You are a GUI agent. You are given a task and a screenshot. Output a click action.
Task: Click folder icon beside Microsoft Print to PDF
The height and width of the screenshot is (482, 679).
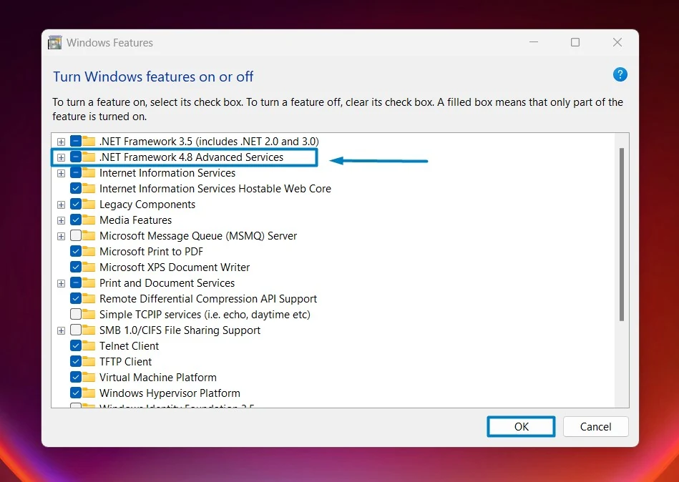(89, 252)
